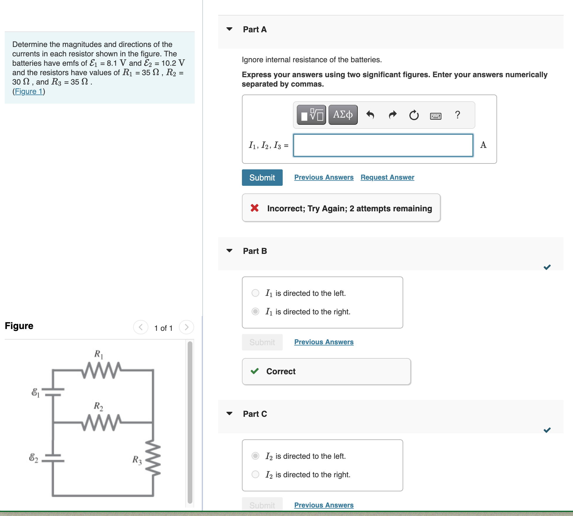Open the math template editor icon
Screen dimensions: 573x516
[311, 115]
